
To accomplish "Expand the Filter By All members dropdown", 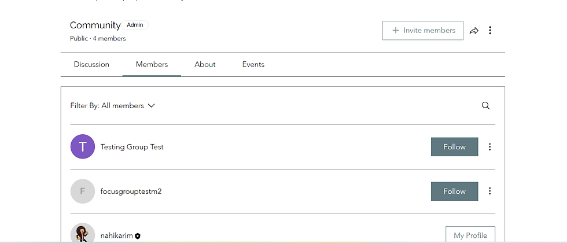I will click(x=113, y=106).
